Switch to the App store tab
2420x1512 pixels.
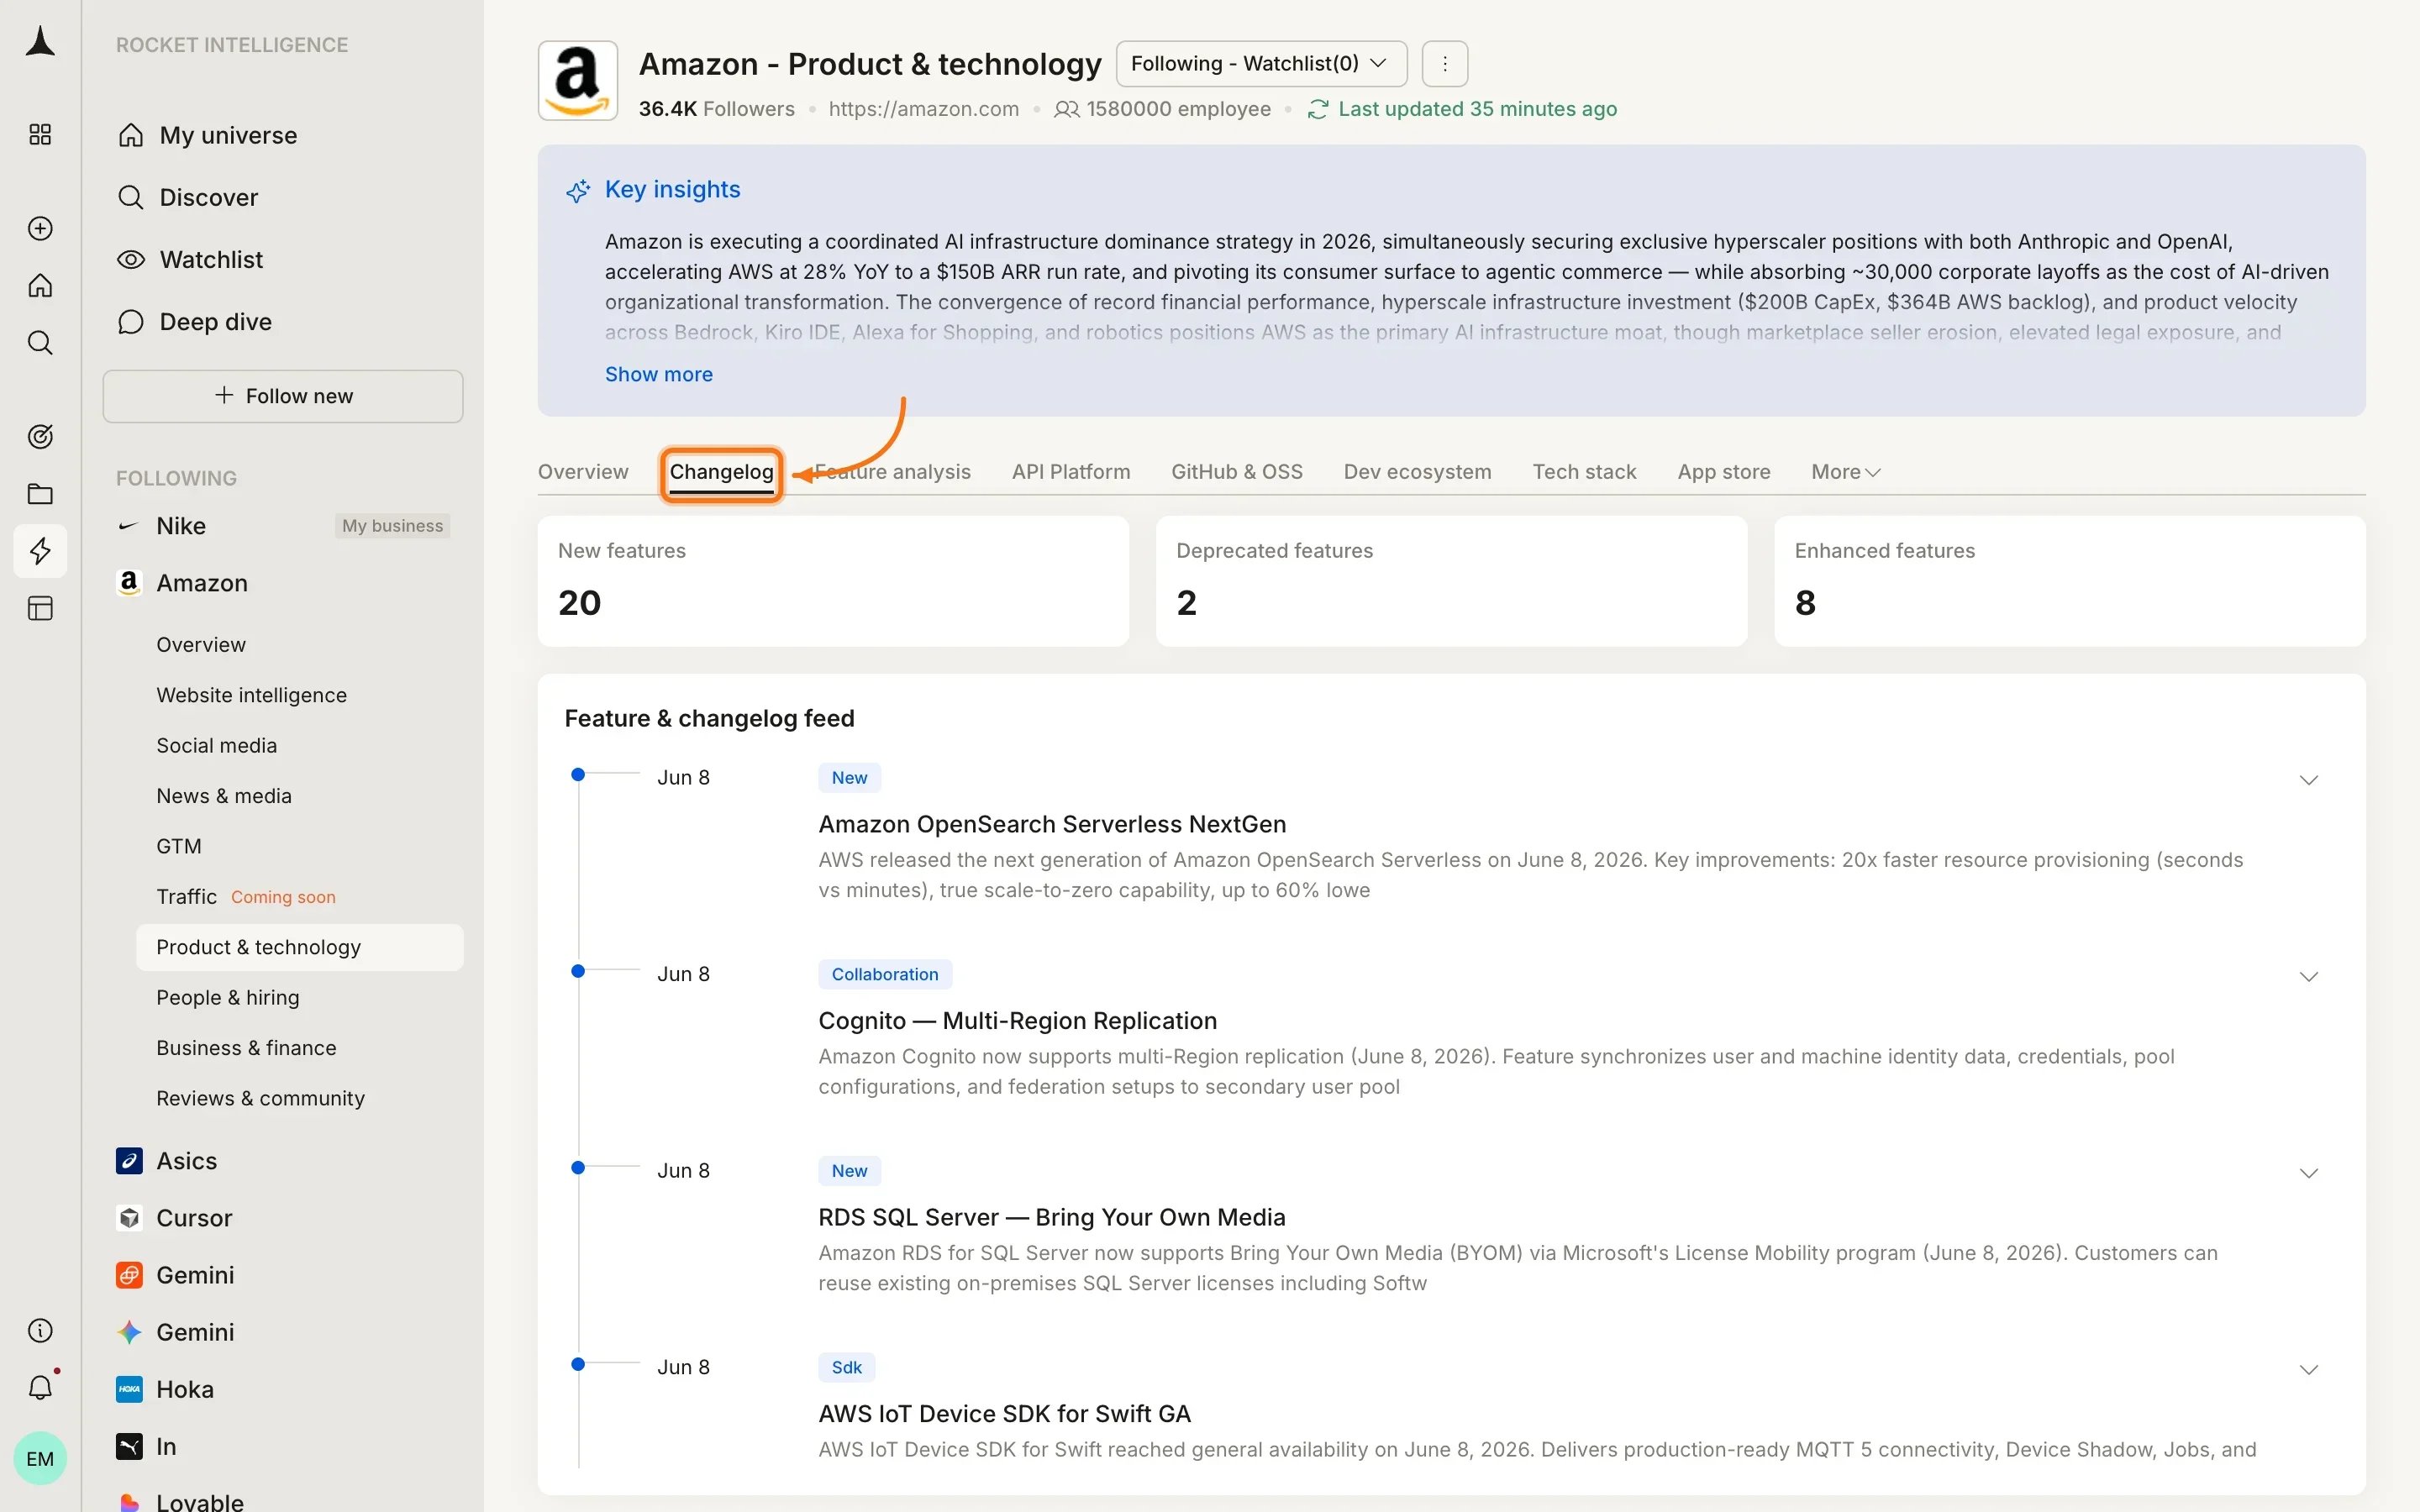[1724, 471]
